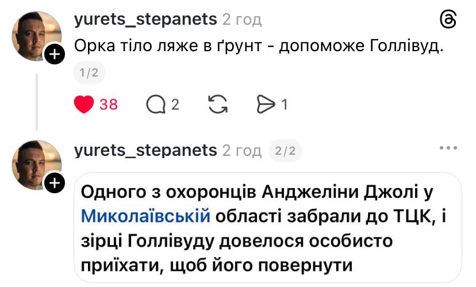This screenshot has height=287, width=476.
Task: Click the Threads logo icon
Action: [448, 20]
